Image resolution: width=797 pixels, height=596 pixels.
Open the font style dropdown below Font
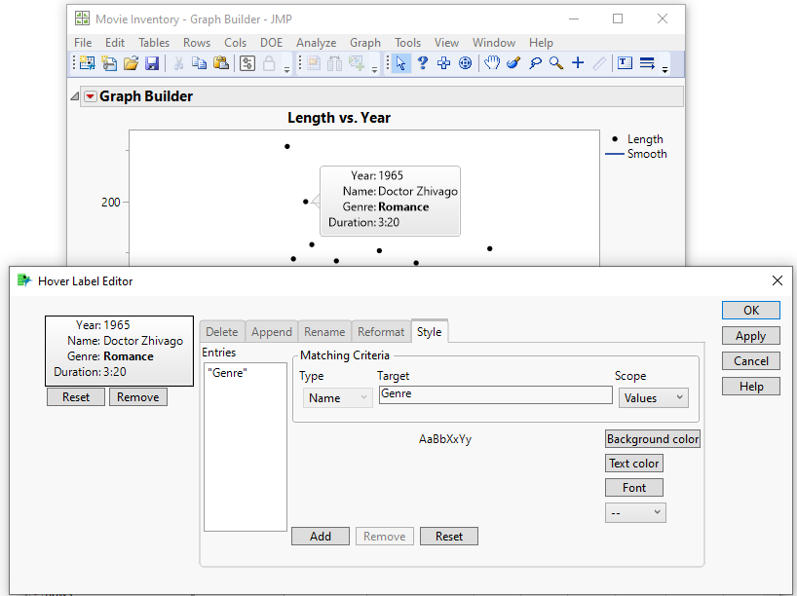point(634,512)
